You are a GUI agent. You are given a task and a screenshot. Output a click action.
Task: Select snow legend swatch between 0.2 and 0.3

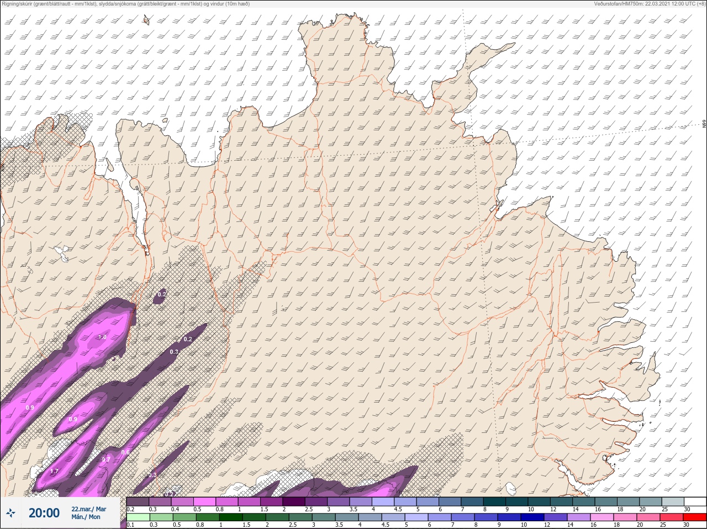coord(138,501)
